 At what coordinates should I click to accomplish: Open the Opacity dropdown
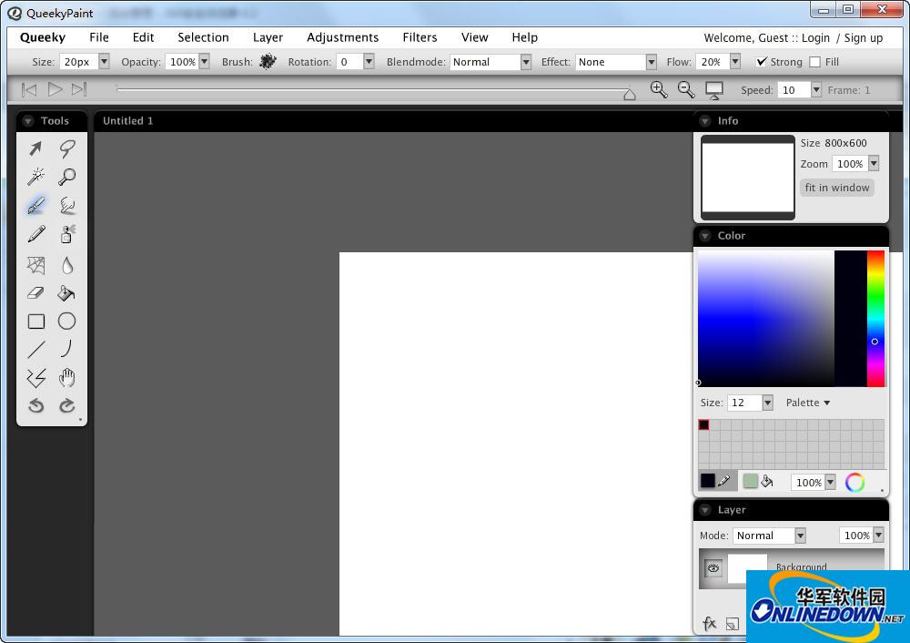click(x=204, y=62)
